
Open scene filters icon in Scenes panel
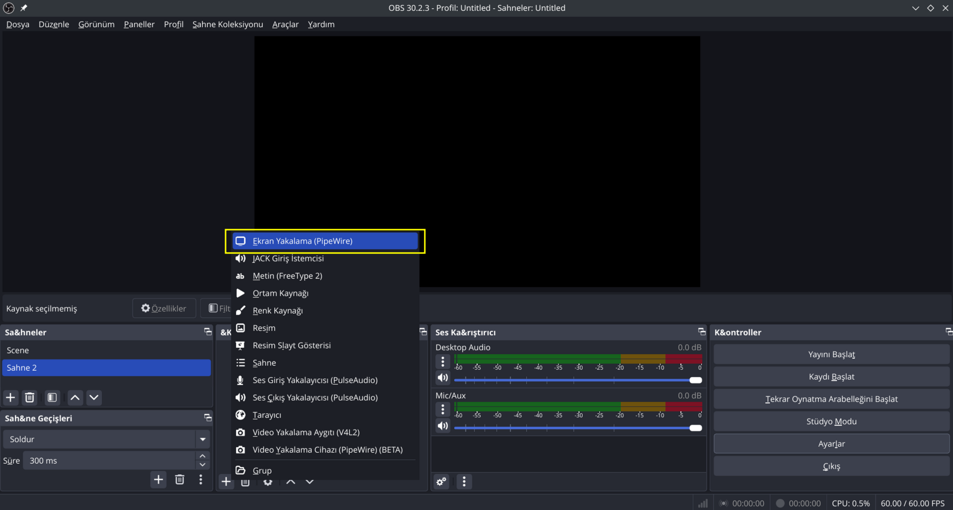tap(52, 398)
